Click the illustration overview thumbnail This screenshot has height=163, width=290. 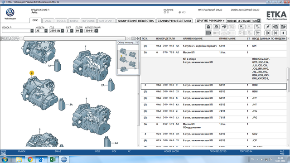128,59
